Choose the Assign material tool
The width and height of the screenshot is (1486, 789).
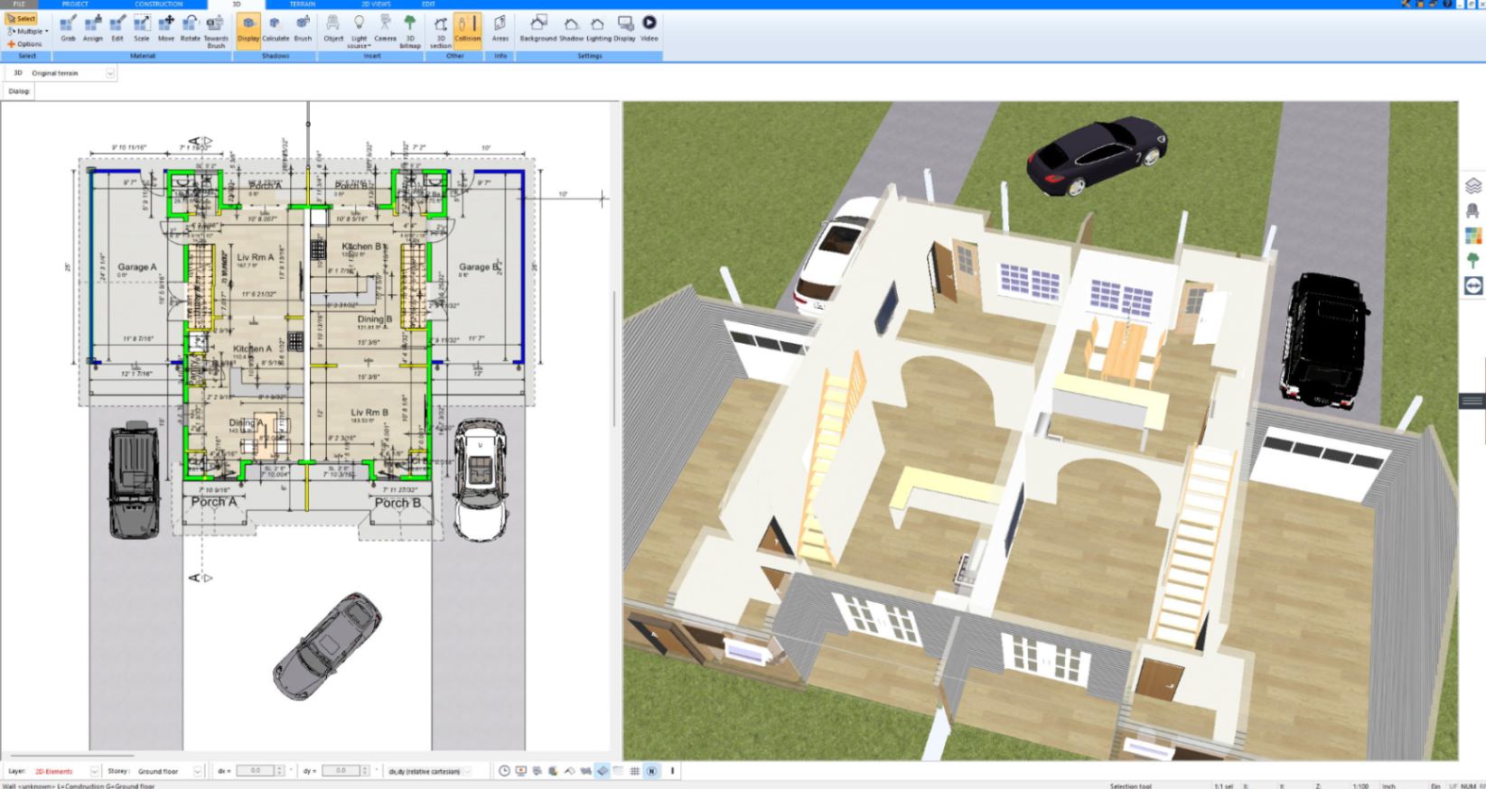click(93, 28)
